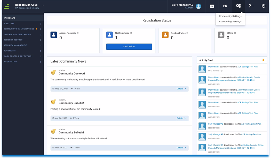Open Details for Community Cookout post
271x159 pixels.
pyautogui.click(x=181, y=89)
